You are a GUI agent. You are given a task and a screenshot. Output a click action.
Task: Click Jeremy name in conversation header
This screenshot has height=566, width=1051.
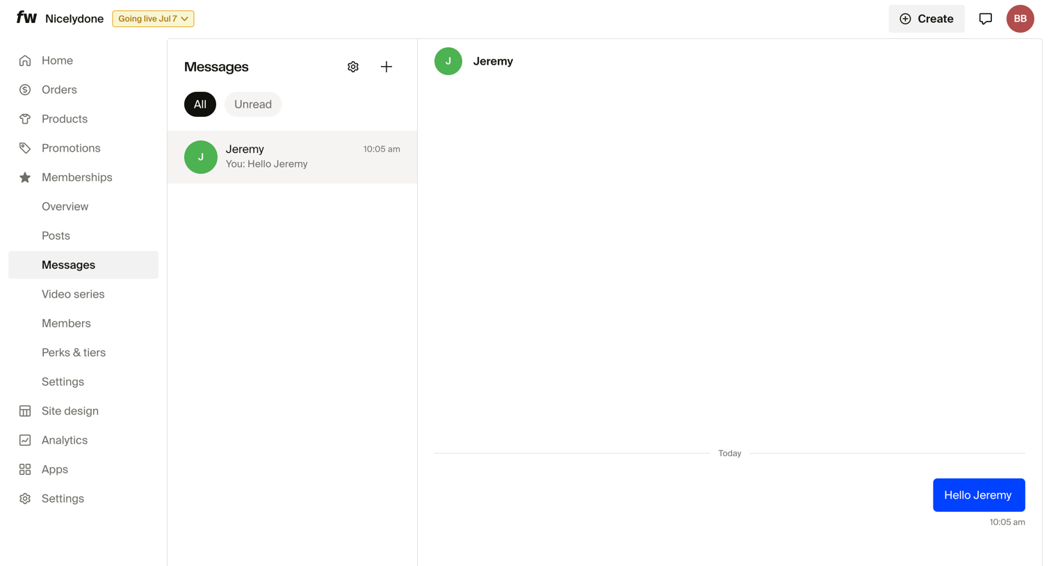[493, 61]
